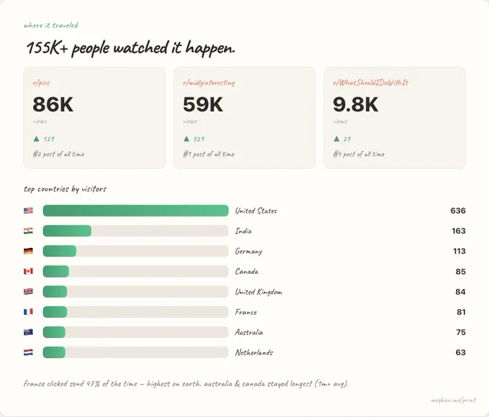Click the visitor count 84
The height and width of the screenshot is (417, 489).
pos(460,292)
